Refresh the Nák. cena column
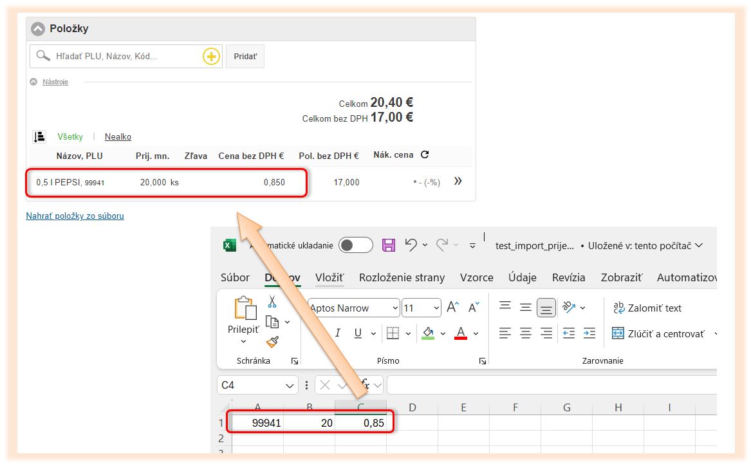Screen dimensions: 751x466 pyautogui.click(x=425, y=154)
